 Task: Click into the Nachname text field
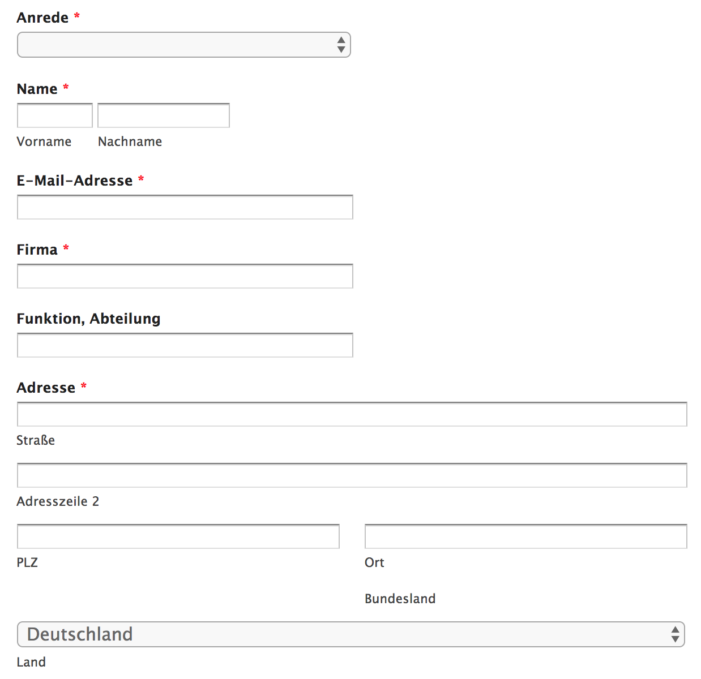point(164,115)
